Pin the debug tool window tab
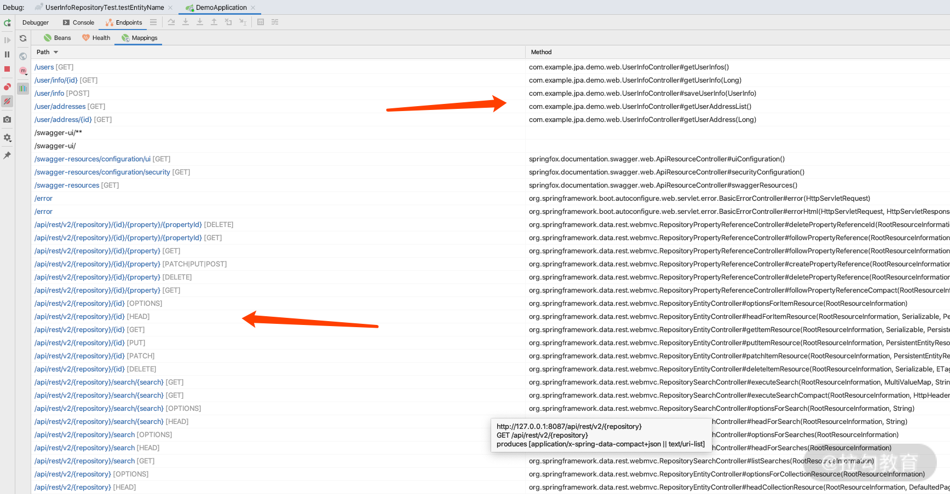 pos(8,155)
